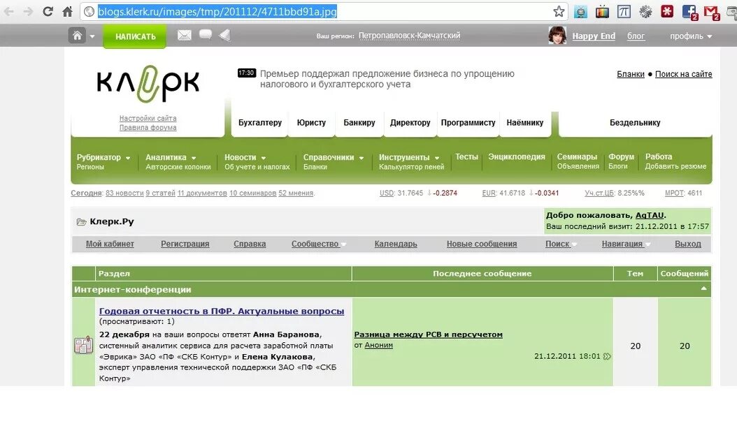
Task: Click the address bar URL field
Action: click(x=324, y=12)
